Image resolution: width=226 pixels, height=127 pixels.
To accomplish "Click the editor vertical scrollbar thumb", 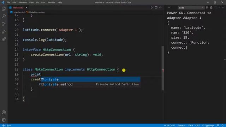I will coord(163,68).
